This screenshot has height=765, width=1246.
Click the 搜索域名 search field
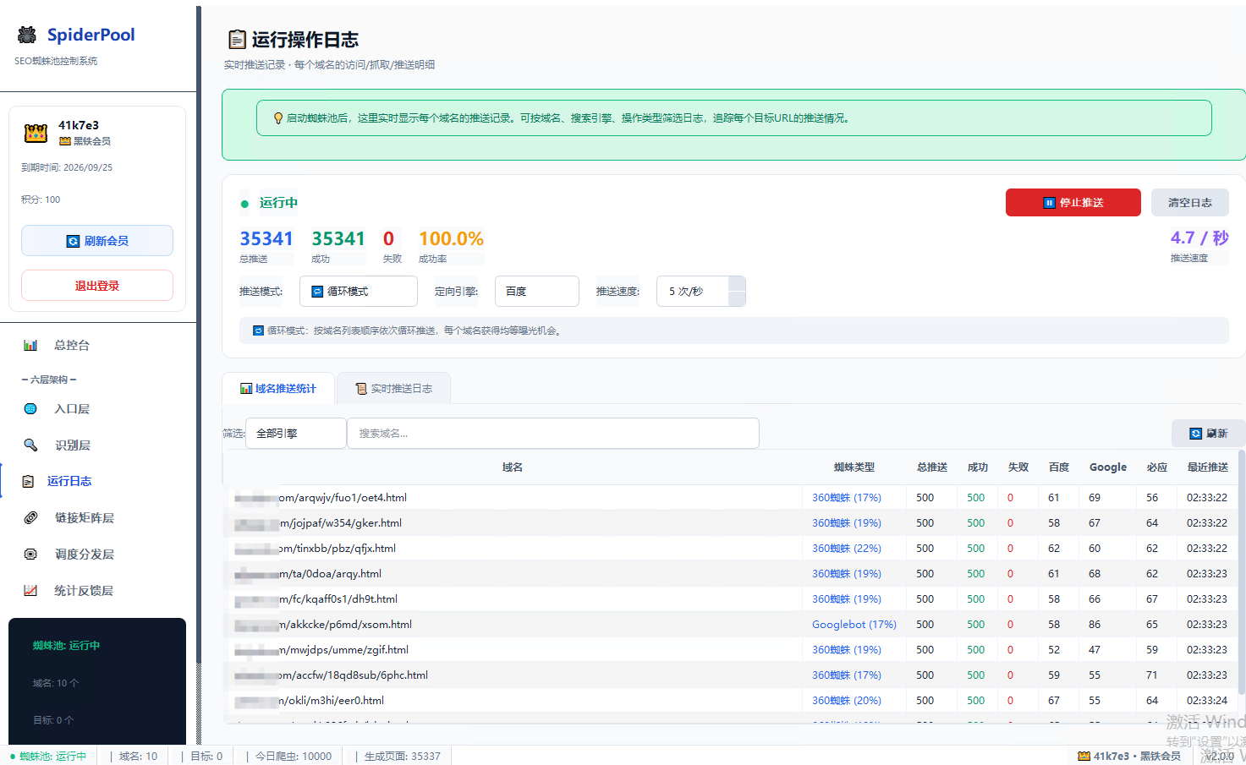tap(553, 434)
